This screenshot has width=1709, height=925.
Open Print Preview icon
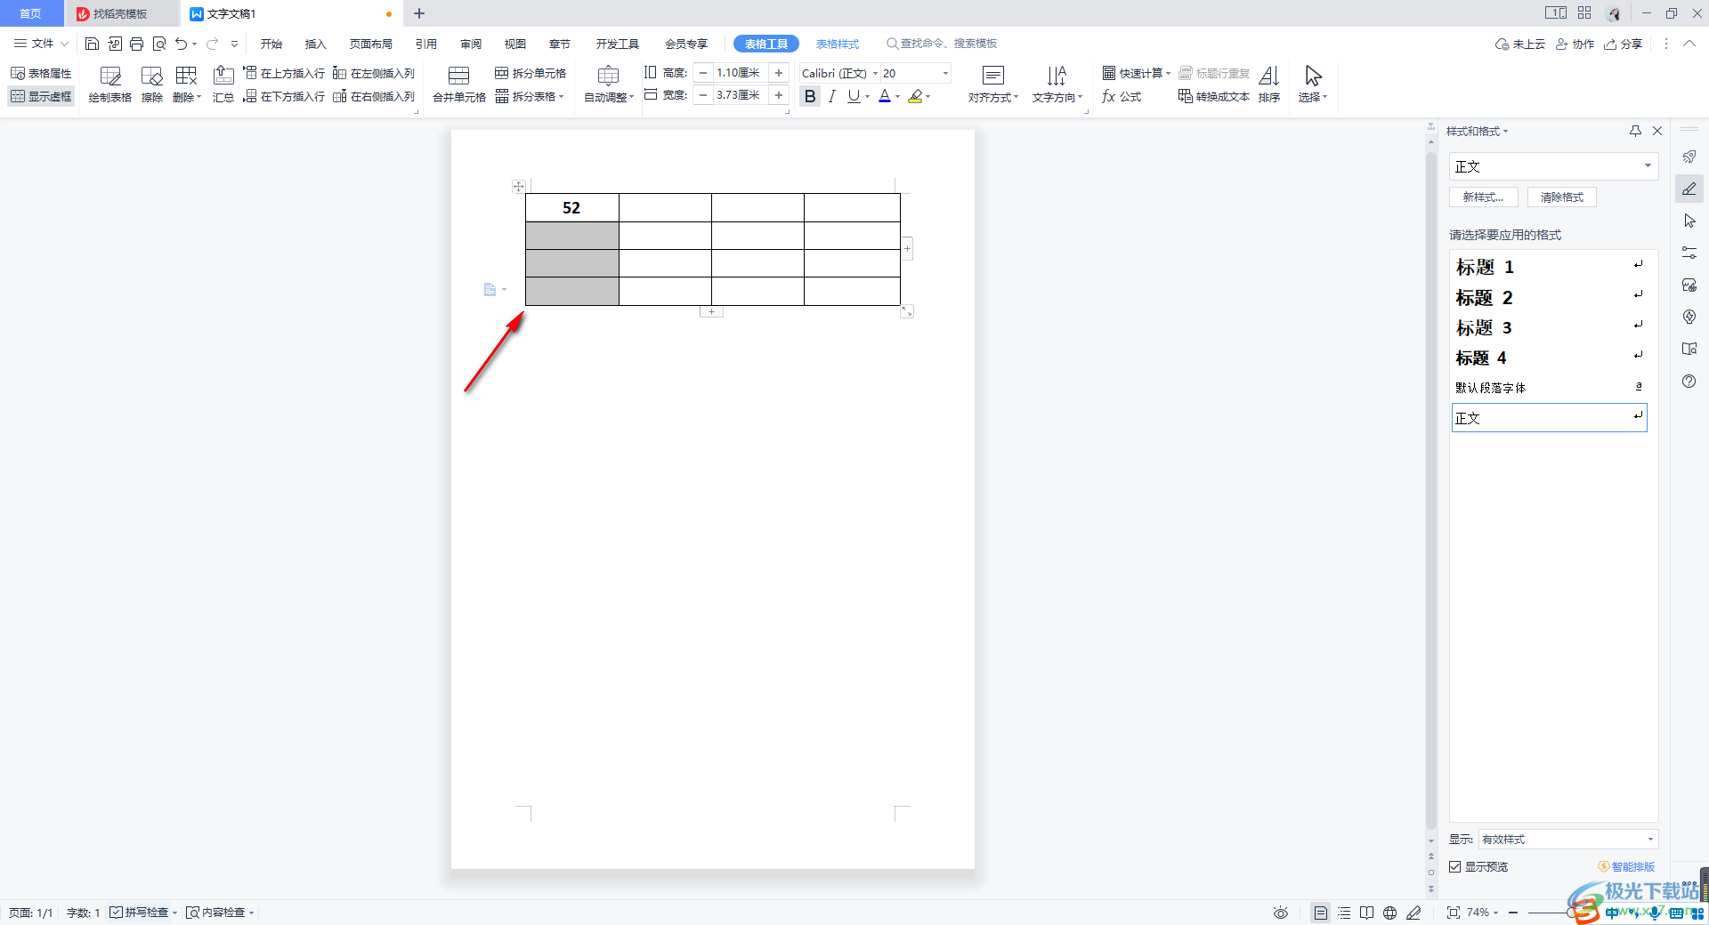pos(159,44)
